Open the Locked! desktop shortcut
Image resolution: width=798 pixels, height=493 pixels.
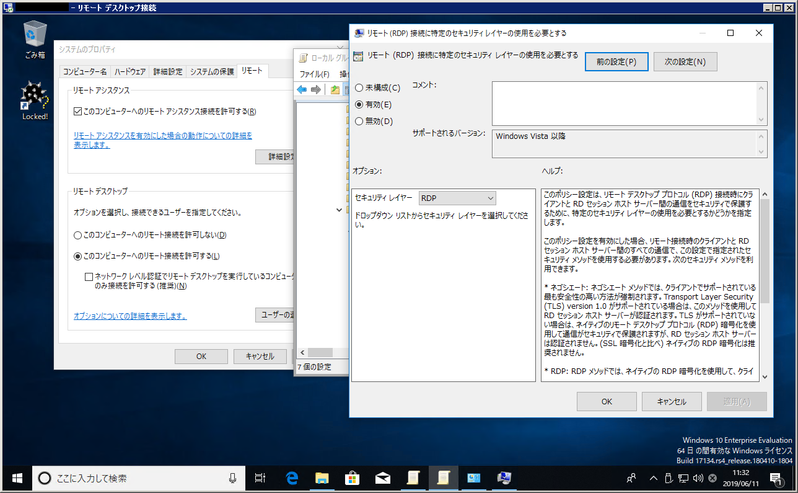click(x=35, y=101)
